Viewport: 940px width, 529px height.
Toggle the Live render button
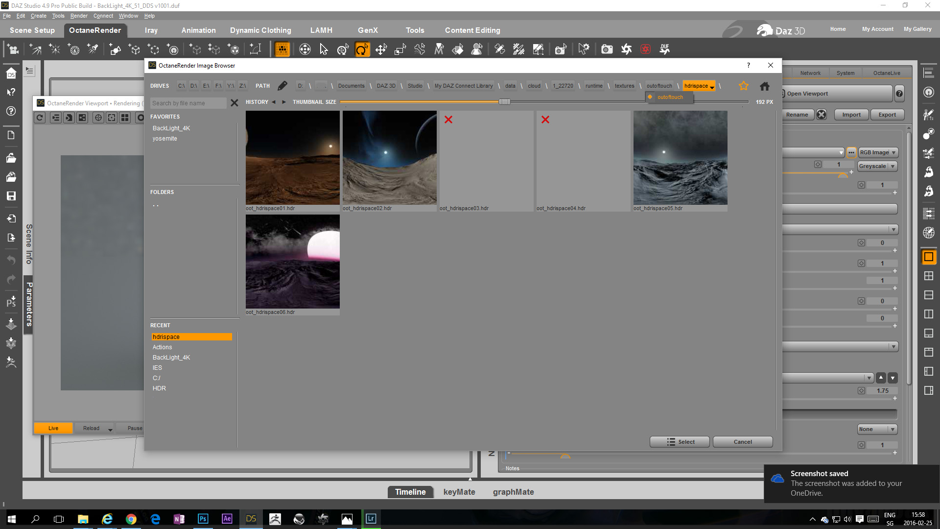pyautogui.click(x=53, y=428)
